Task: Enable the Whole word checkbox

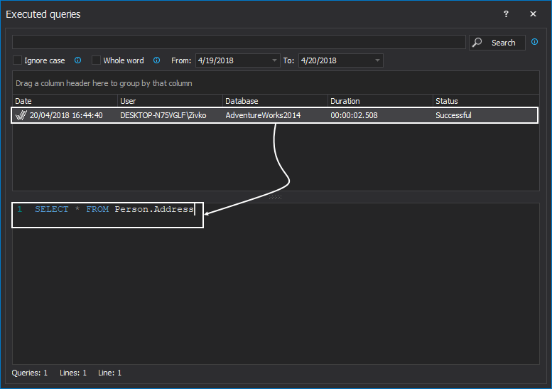Action: pyautogui.click(x=96, y=60)
